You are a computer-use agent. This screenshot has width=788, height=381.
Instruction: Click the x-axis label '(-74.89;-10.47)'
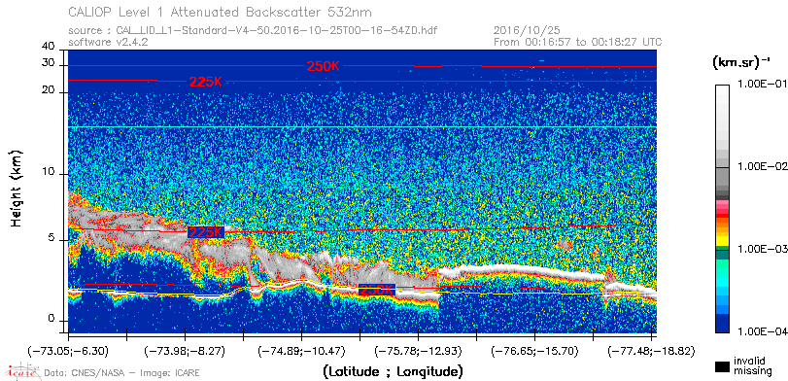[x=301, y=350]
